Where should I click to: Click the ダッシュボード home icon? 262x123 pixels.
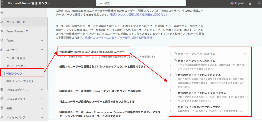[2, 22]
